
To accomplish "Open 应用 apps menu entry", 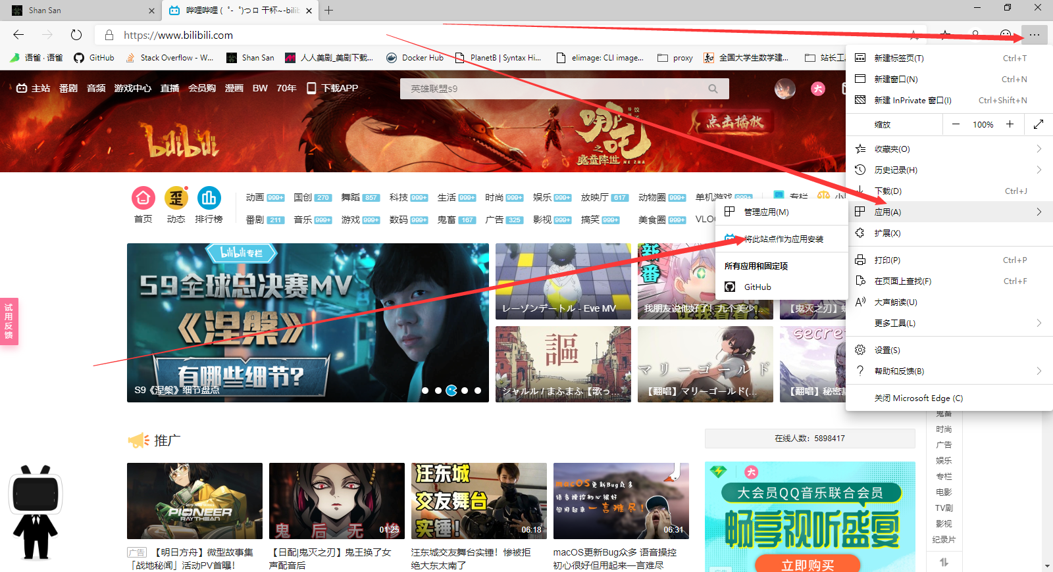I will (x=949, y=212).
